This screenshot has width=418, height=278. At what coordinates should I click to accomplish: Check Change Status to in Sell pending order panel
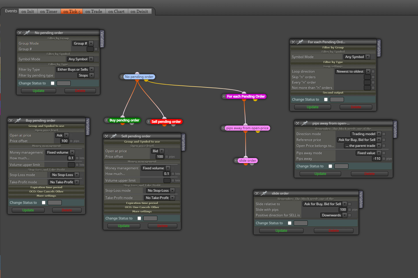coord(139,218)
